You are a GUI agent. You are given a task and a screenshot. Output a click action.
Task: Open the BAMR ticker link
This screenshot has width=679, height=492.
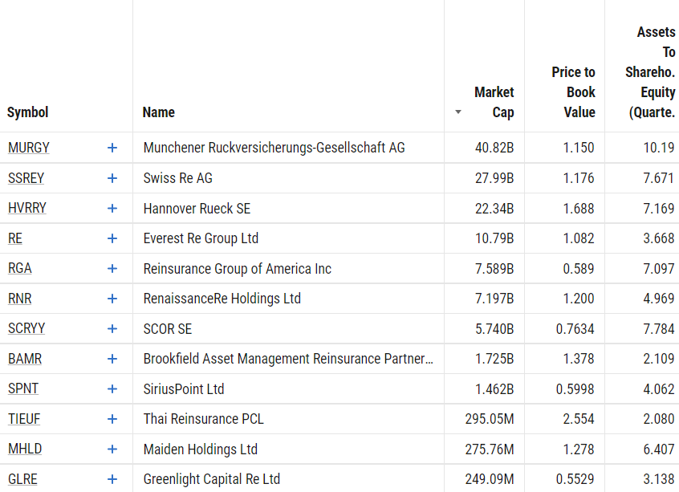pos(25,359)
